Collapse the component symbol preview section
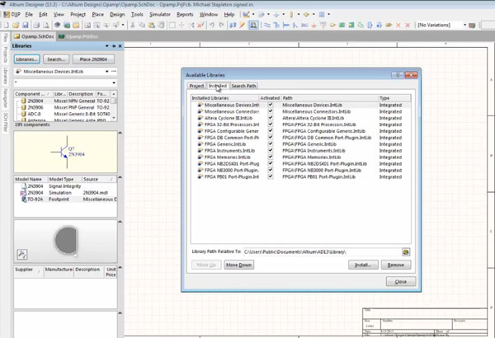This screenshot has width=495, height=338. [120, 133]
